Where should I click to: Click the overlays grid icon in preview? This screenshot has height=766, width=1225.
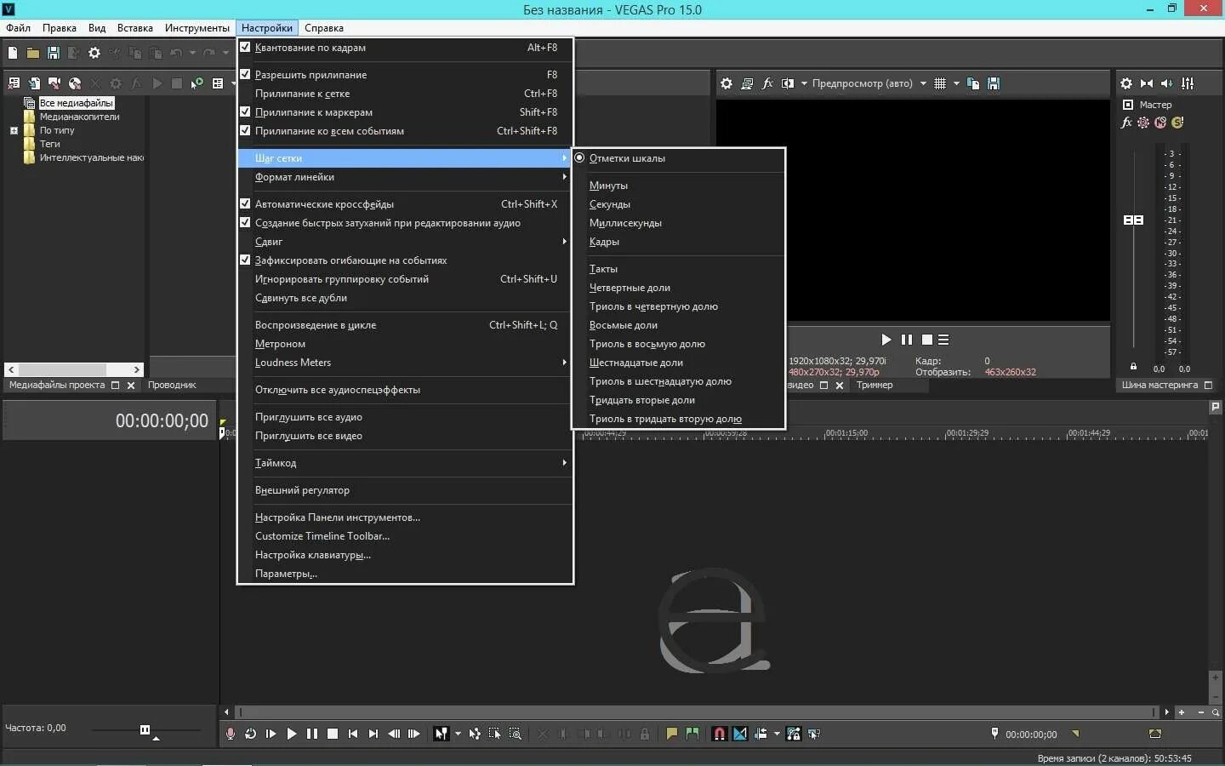point(940,83)
